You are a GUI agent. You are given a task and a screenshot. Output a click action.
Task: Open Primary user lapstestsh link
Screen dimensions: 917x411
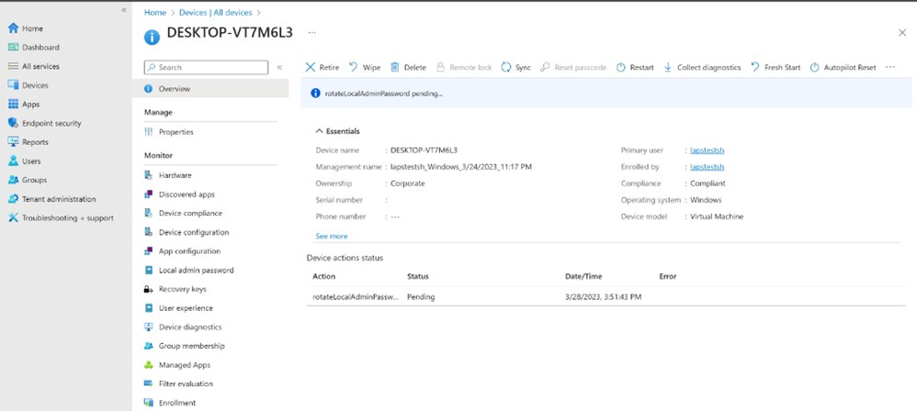[x=708, y=150]
